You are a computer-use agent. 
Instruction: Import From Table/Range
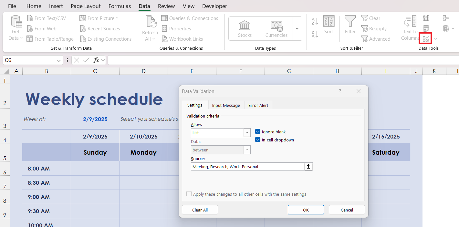click(x=50, y=39)
